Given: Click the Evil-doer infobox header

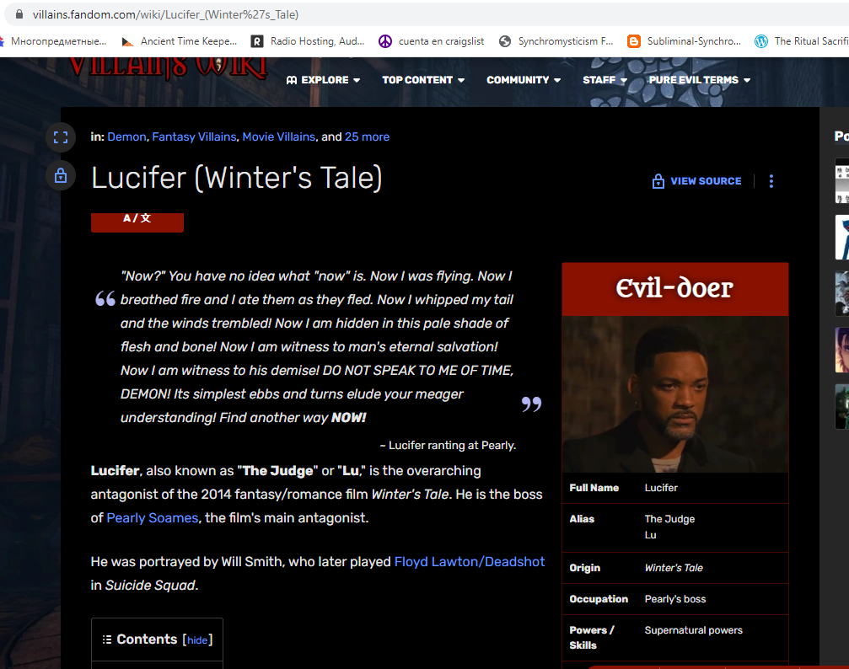Looking at the screenshot, I should 674,289.
